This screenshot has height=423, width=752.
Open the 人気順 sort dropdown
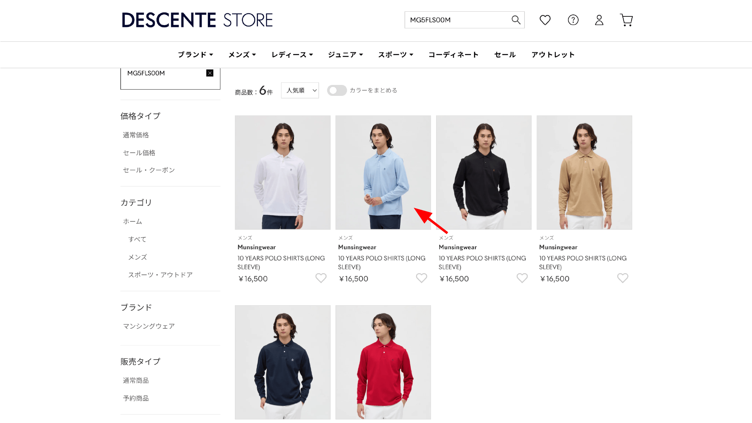pos(300,90)
